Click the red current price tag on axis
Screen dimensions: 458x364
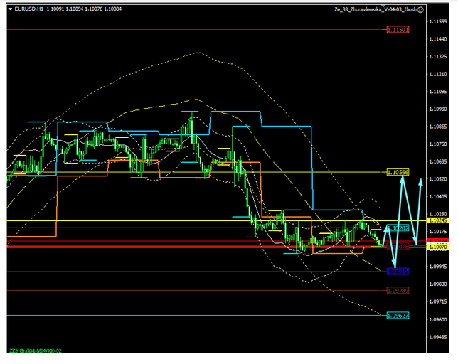coord(438,242)
